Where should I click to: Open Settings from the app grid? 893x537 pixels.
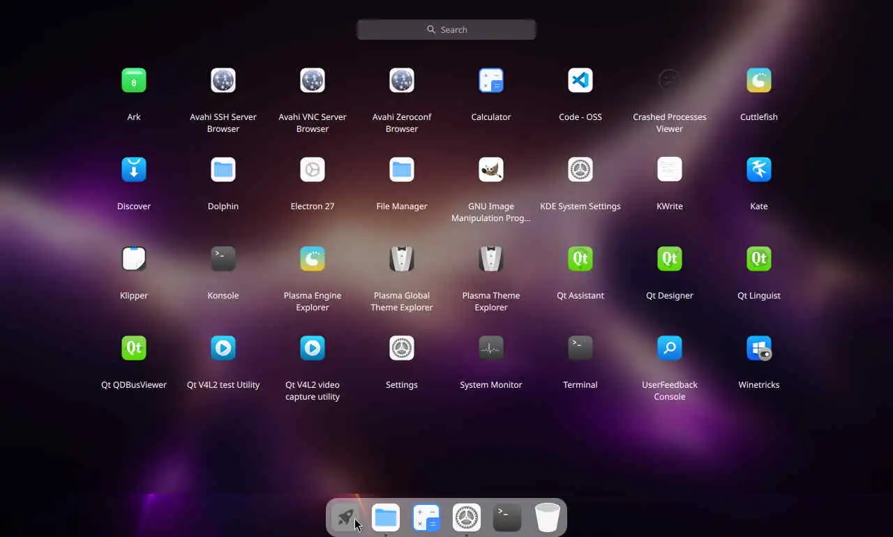402,348
